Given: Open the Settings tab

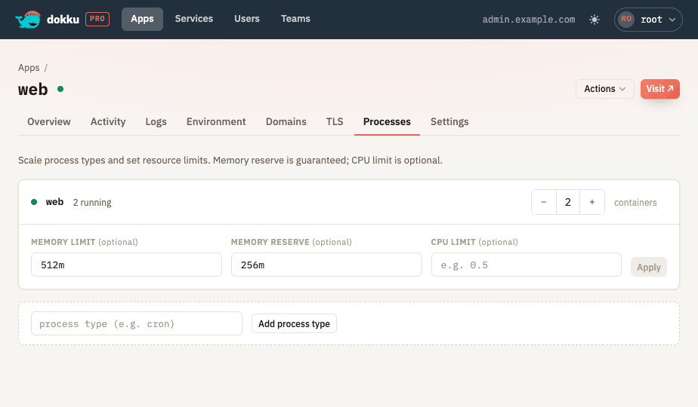Looking at the screenshot, I should click(x=449, y=122).
